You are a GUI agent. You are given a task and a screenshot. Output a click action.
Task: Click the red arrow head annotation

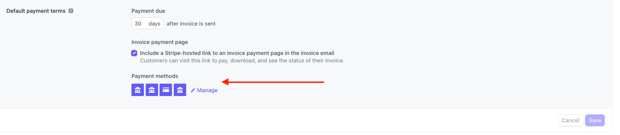click(x=225, y=82)
